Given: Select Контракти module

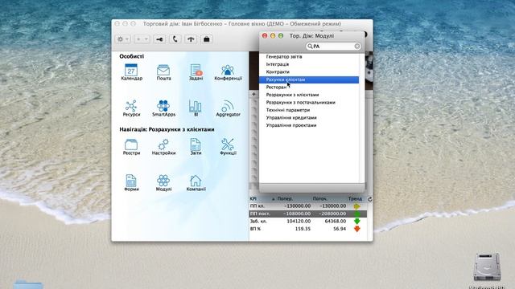Looking at the screenshot, I should (x=309, y=71).
